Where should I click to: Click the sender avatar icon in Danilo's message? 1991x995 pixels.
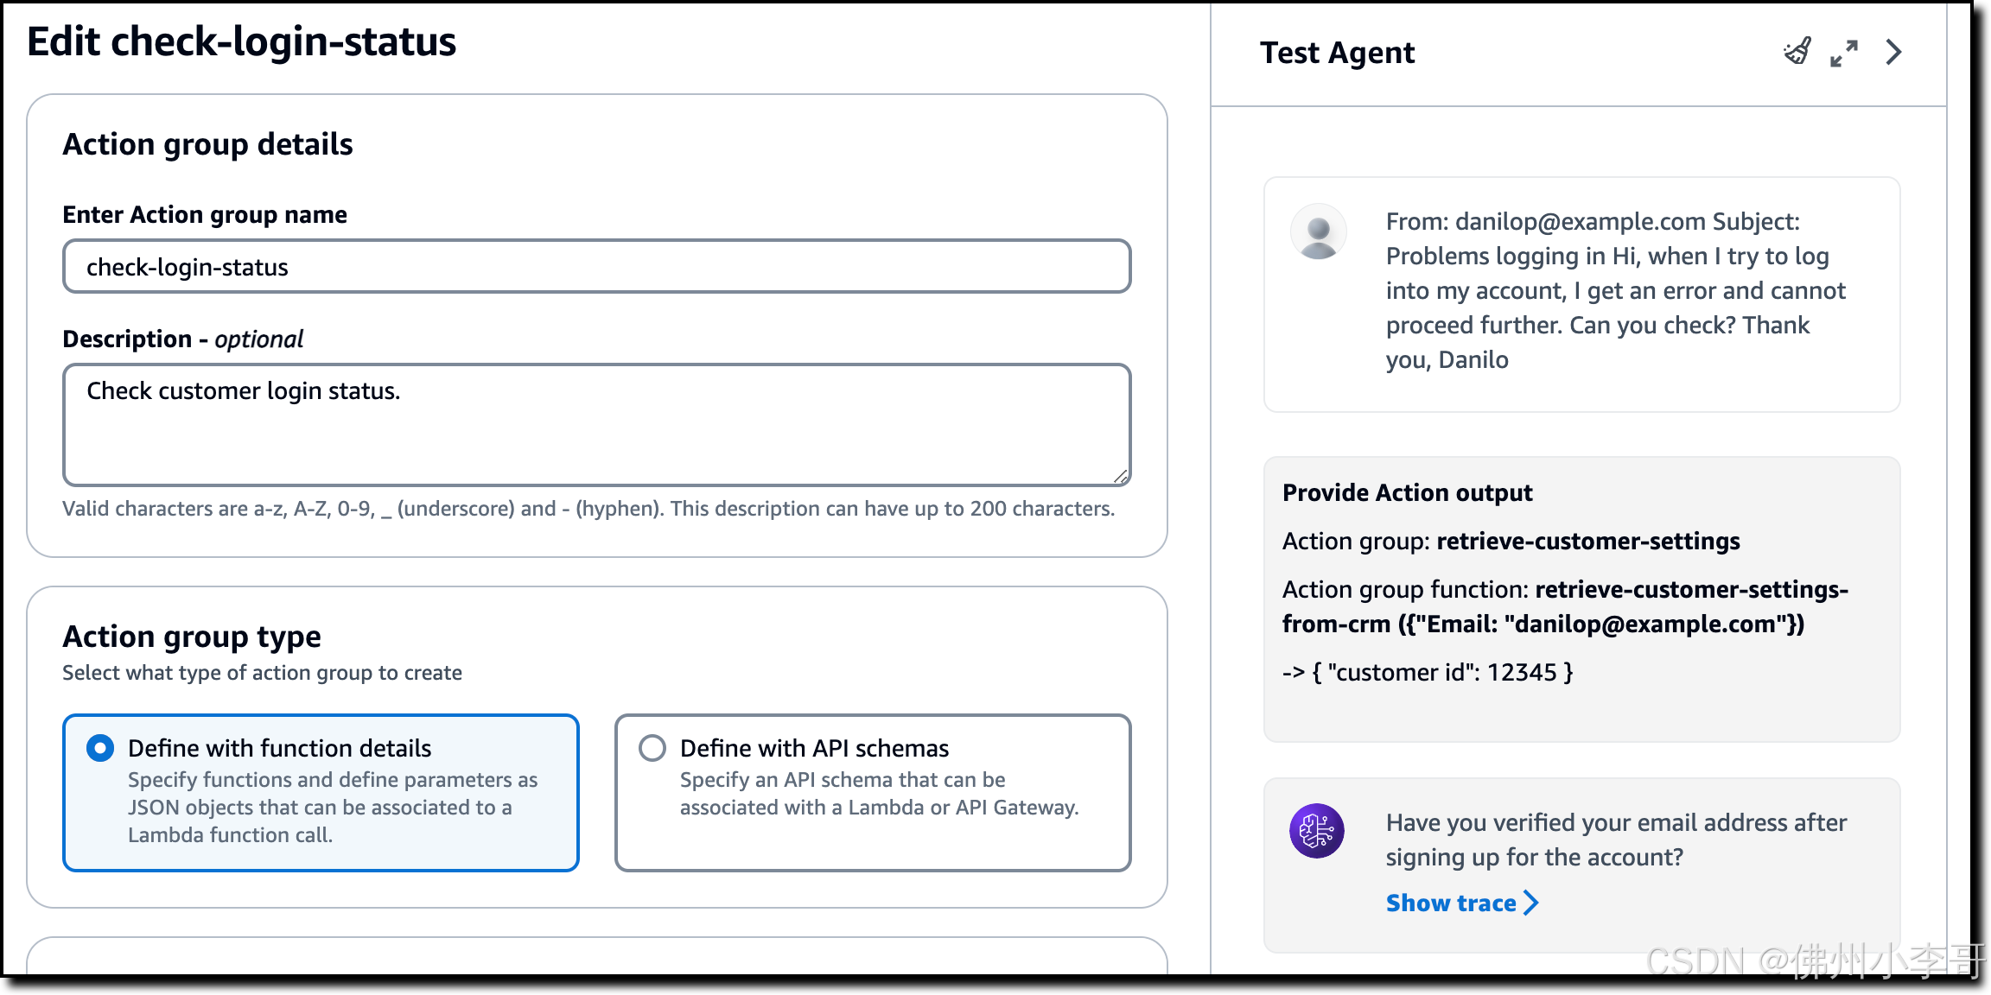(1318, 231)
